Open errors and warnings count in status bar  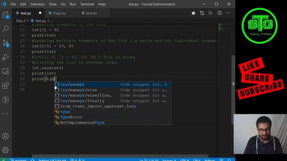(78, 160)
